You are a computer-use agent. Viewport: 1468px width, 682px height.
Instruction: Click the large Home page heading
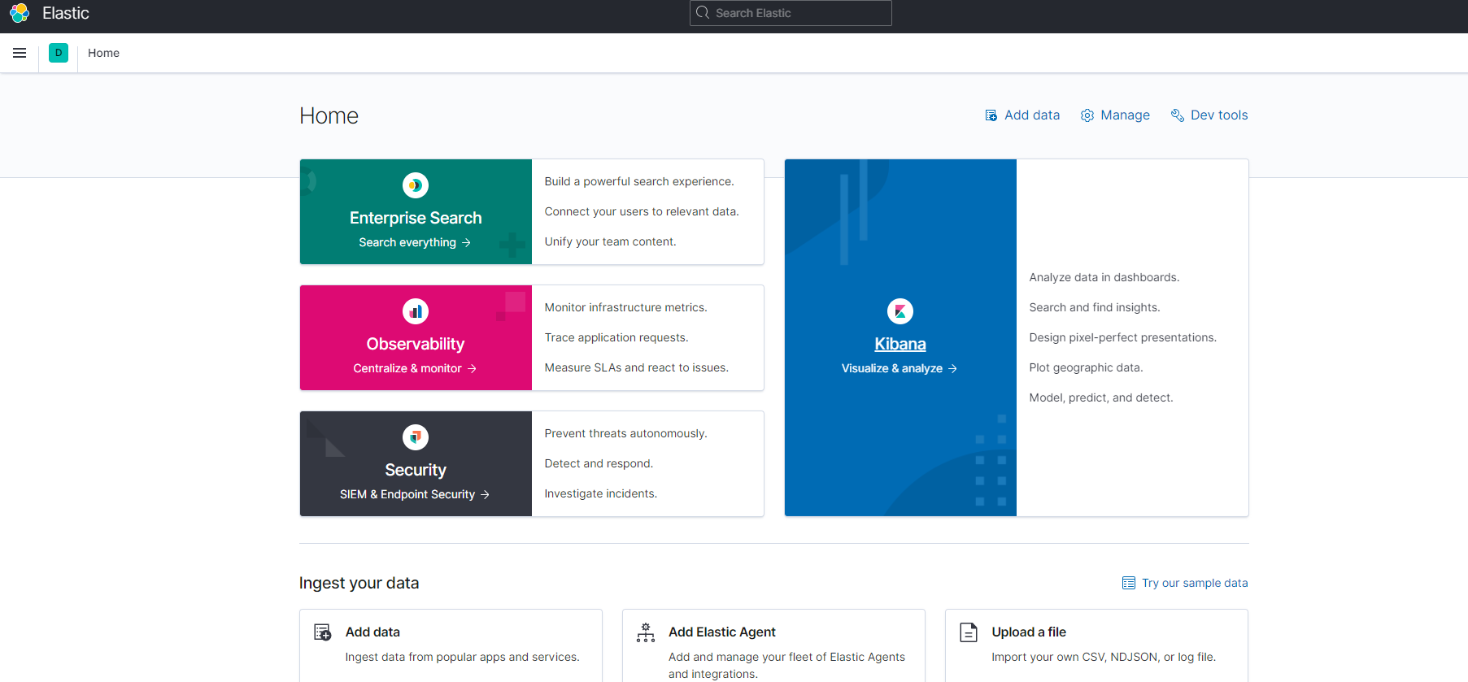coord(329,115)
